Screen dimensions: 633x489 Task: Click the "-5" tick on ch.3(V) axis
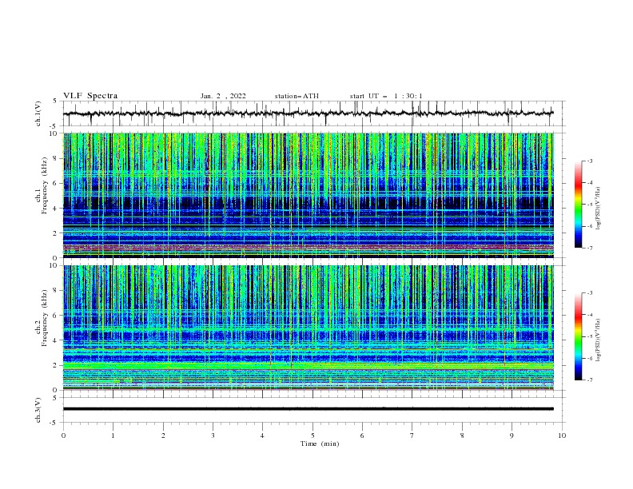click(x=54, y=423)
